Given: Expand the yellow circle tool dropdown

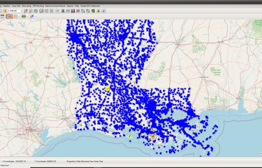Looking at the screenshot, I should [x=19, y=16].
